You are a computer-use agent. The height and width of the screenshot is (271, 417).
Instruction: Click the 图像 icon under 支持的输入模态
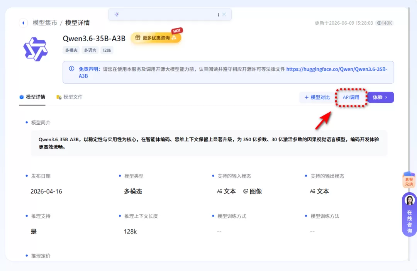click(x=246, y=191)
